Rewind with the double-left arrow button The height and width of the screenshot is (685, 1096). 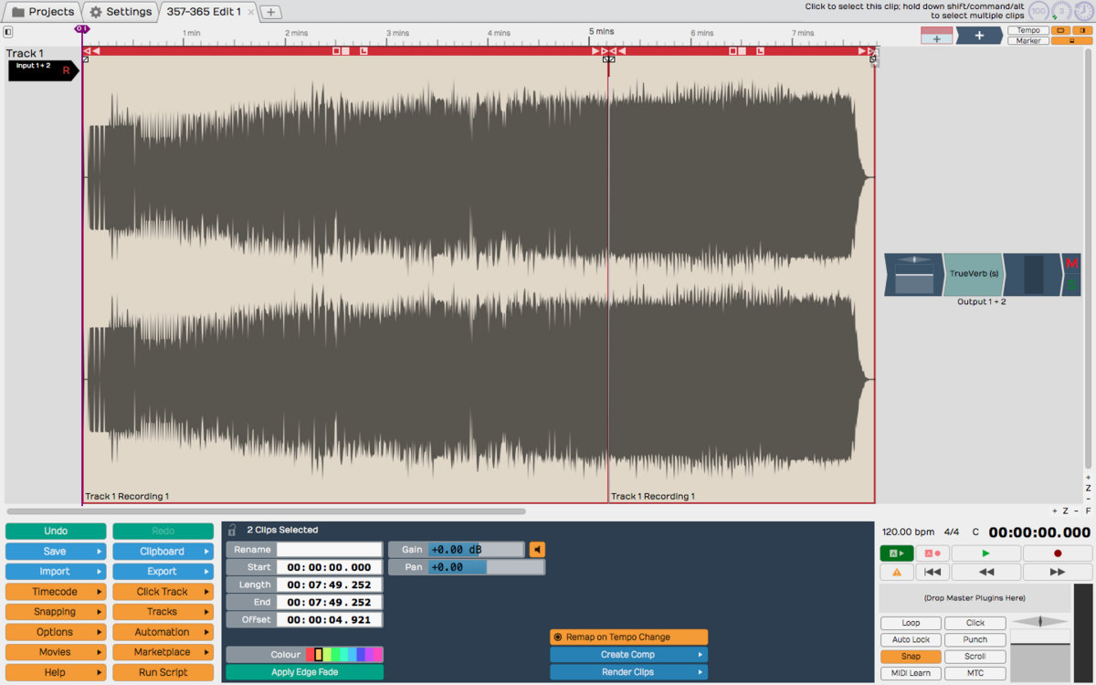tap(985, 572)
